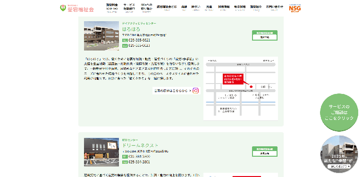Click fax number 025-384-2801
Image resolution: width=362 pixels, height=177 pixels.
click(x=139, y=162)
